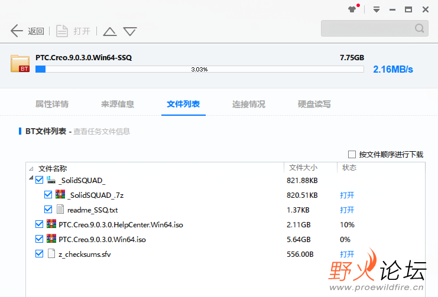438x297 pixels.
Task: Uncheck the z_checksums.sfv checkbox
Action: 39,254
